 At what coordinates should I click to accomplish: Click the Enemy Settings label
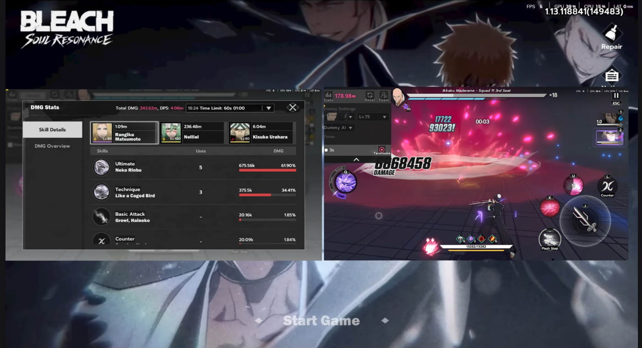pos(340,109)
